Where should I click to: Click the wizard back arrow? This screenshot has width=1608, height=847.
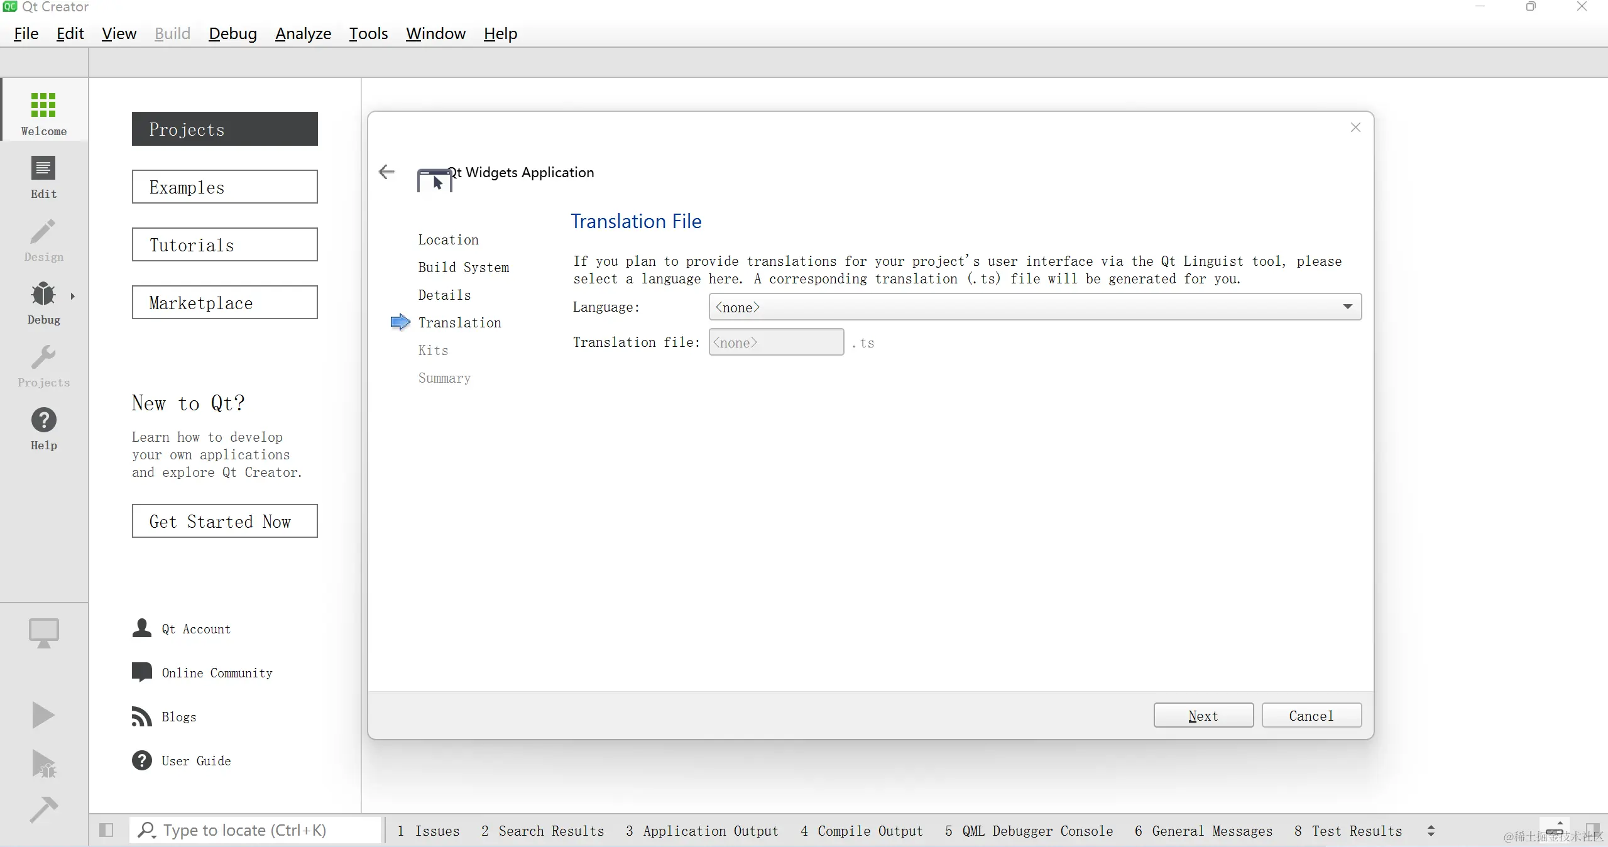(387, 172)
